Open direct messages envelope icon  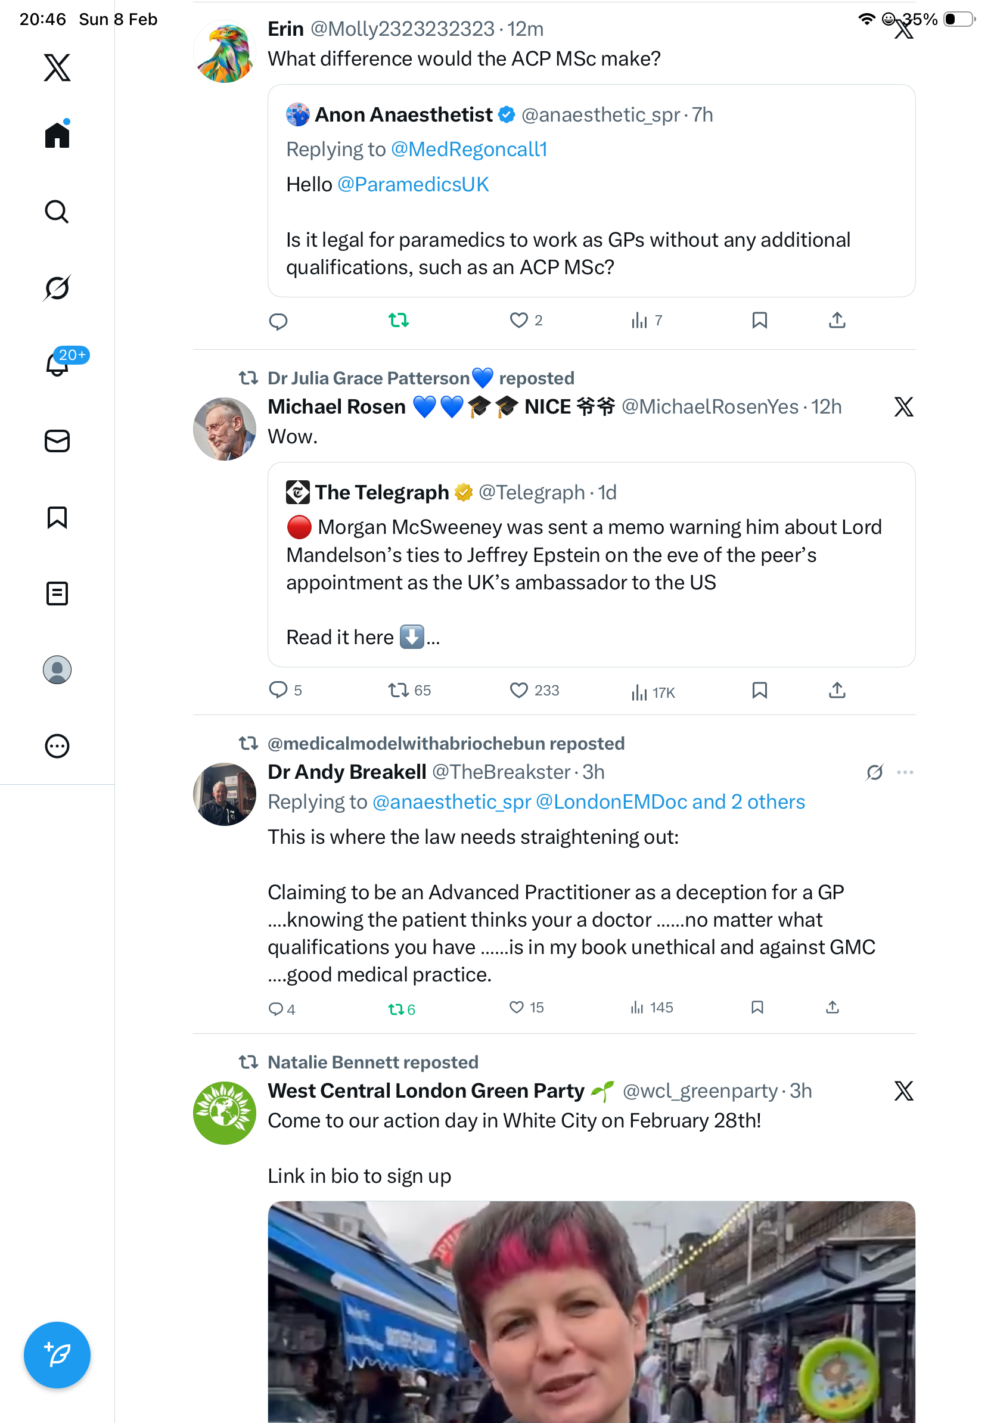click(57, 440)
